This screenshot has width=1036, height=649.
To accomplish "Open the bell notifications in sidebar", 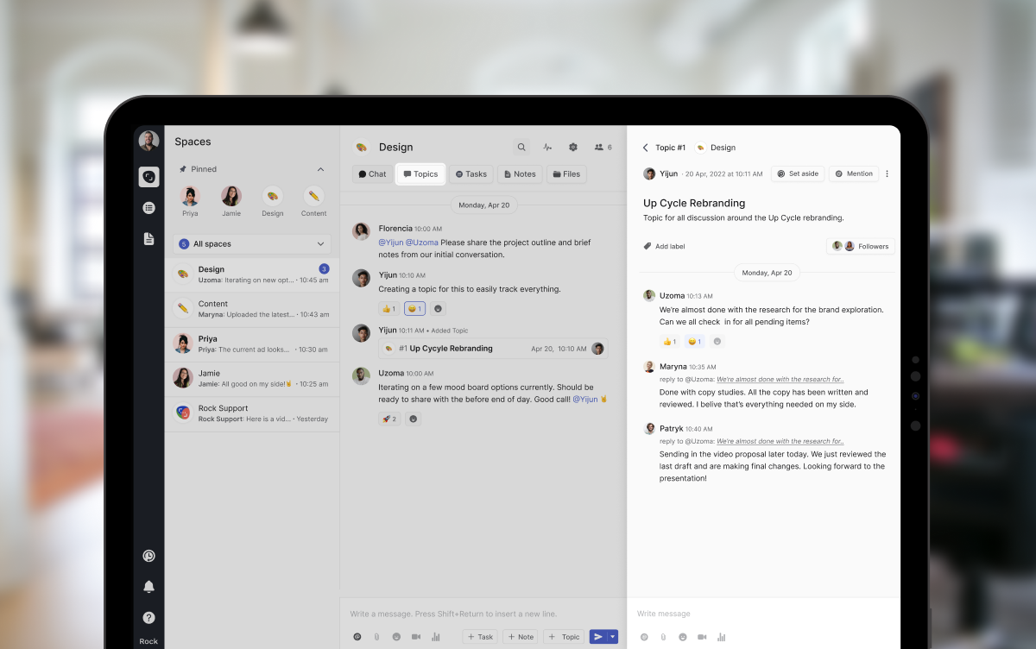I will point(148,587).
